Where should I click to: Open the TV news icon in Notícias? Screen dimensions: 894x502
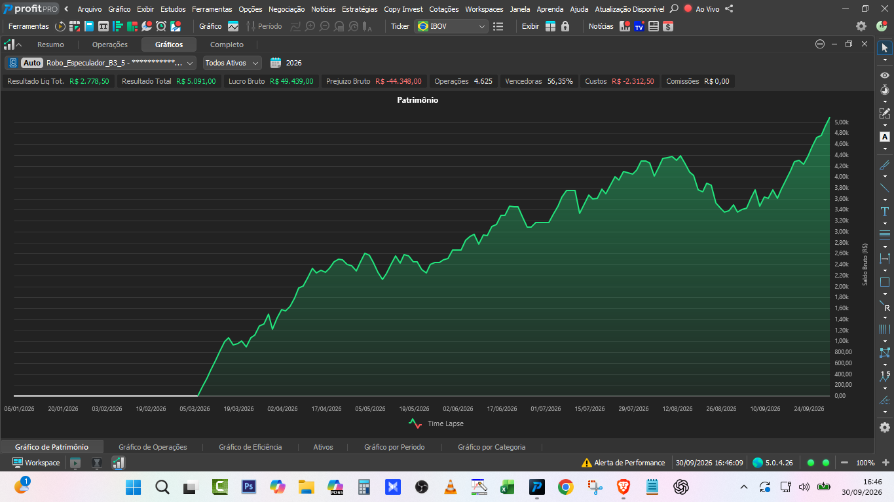click(x=639, y=26)
